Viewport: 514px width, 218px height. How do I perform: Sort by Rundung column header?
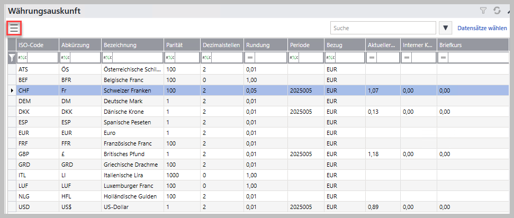point(266,45)
